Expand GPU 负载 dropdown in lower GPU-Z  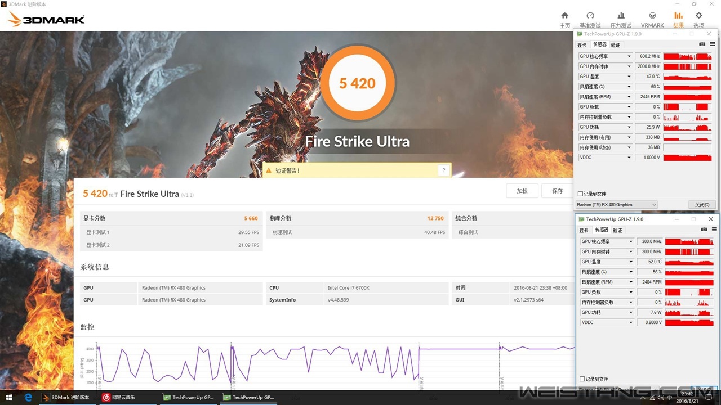tap(631, 292)
